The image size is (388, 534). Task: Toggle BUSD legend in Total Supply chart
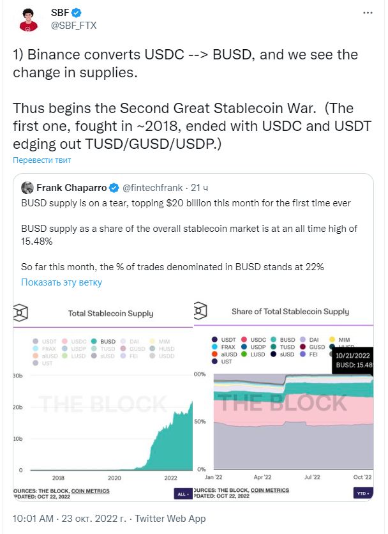coord(103,341)
